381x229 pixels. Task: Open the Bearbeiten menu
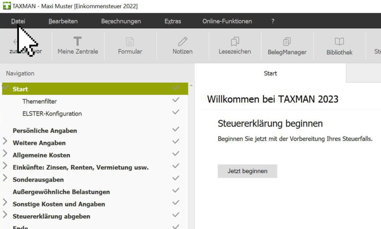click(63, 21)
